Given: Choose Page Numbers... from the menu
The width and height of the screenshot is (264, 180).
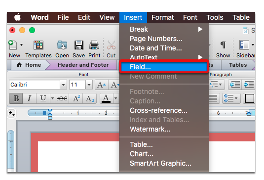Looking at the screenshot, I should pyautogui.click(x=164, y=39).
